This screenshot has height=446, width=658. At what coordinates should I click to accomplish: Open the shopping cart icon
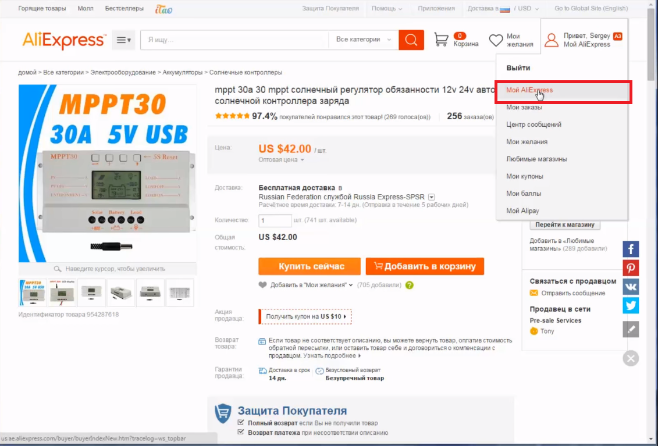[x=441, y=40]
